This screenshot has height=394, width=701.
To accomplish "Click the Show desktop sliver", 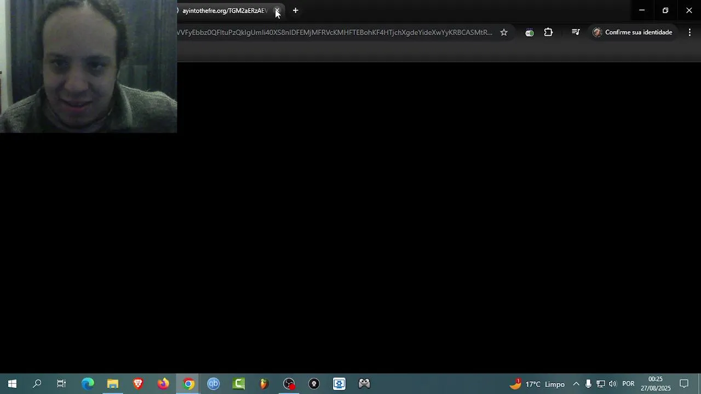I will pos(699,384).
